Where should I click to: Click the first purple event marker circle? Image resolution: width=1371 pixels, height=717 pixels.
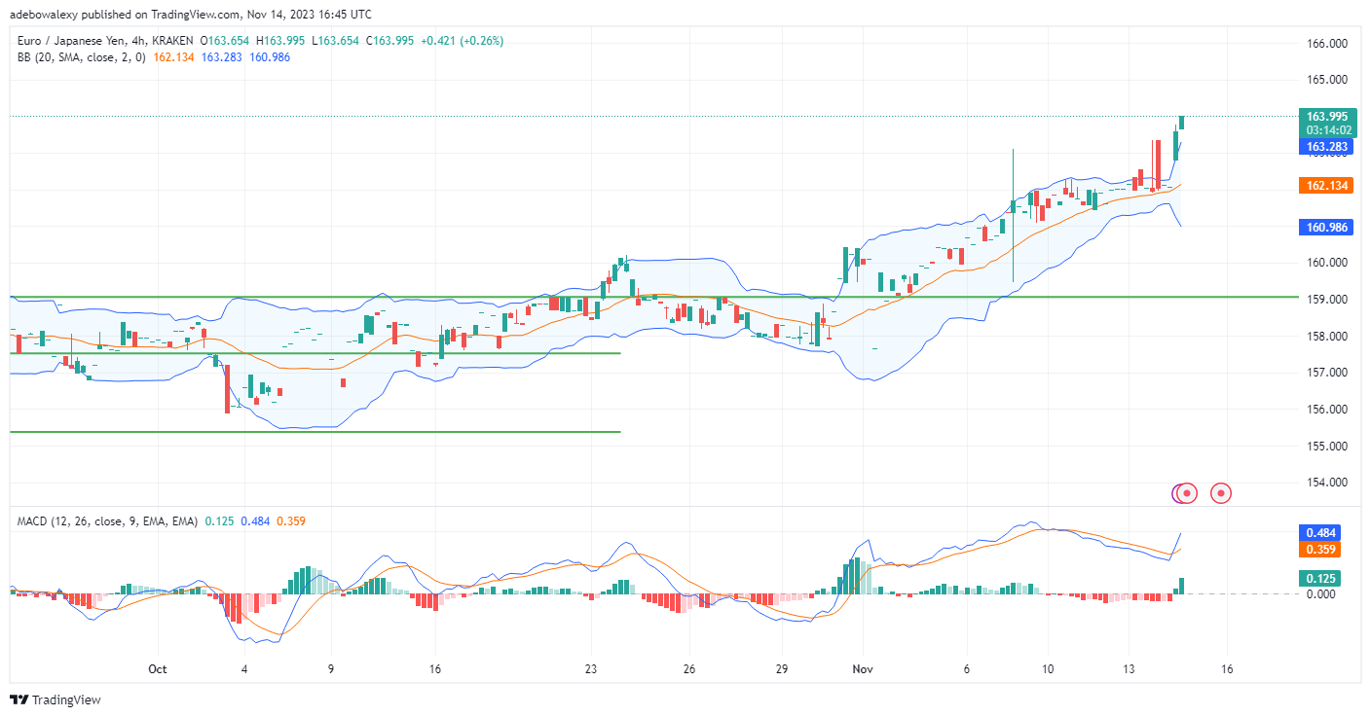[1181, 493]
